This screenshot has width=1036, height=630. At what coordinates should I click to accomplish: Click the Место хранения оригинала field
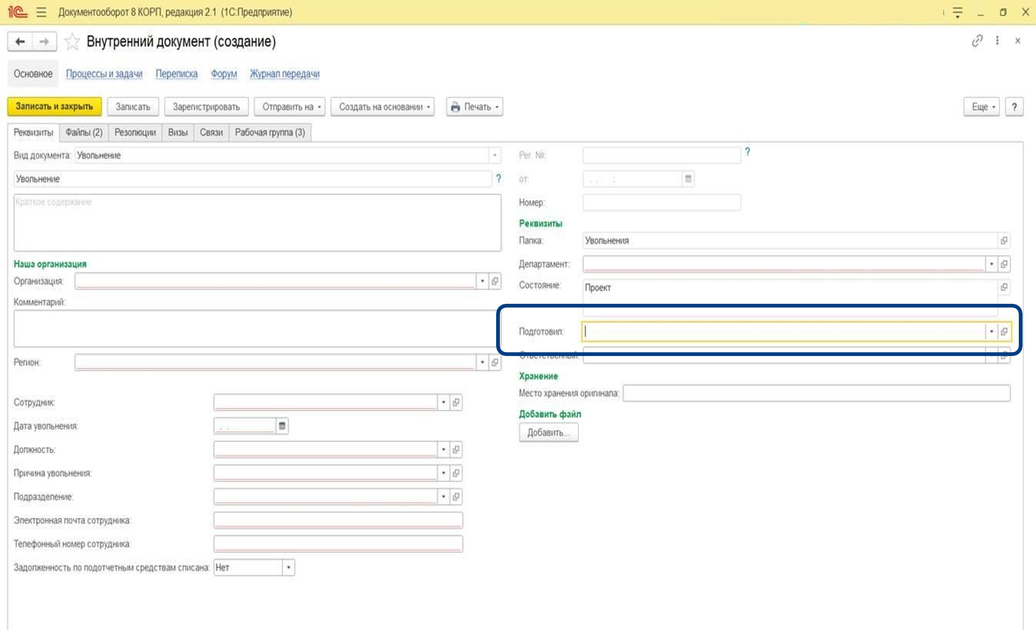817,393
